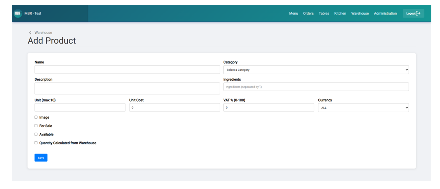
Task: Open the Menu navigation item
Action: point(293,13)
